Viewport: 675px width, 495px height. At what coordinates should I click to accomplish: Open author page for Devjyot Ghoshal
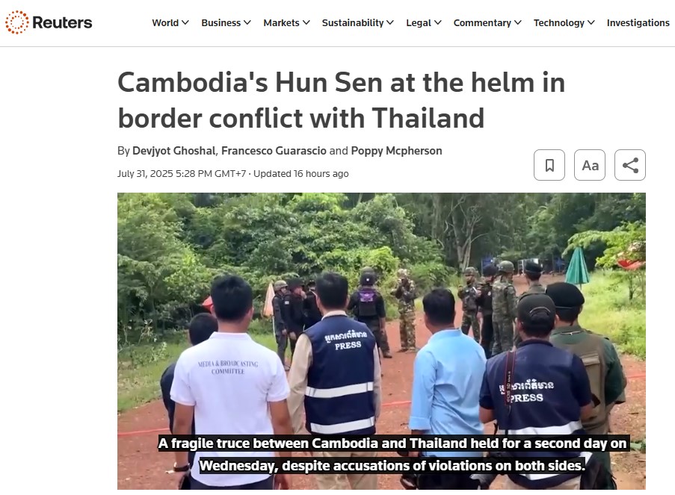[x=174, y=151]
